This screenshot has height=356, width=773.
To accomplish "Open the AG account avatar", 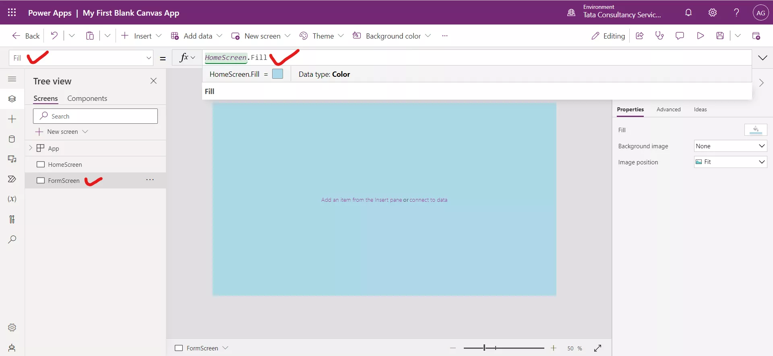I will (761, 12).
